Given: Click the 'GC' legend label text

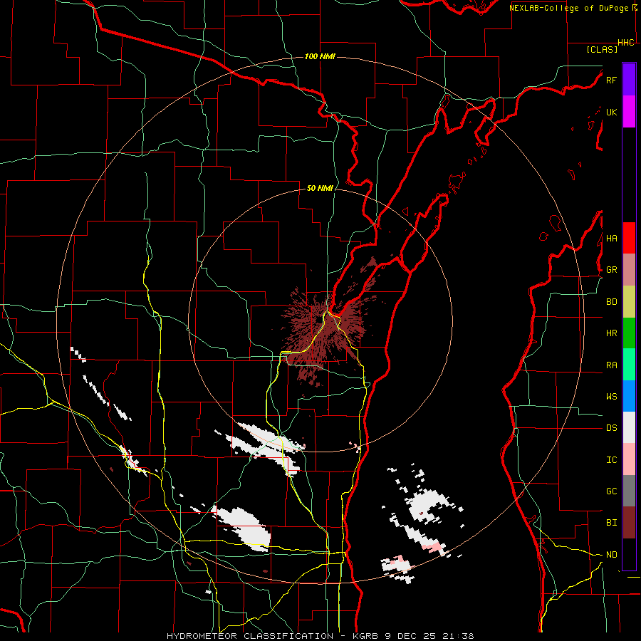Looking at the screenshot, I should [x=611, y=491].
